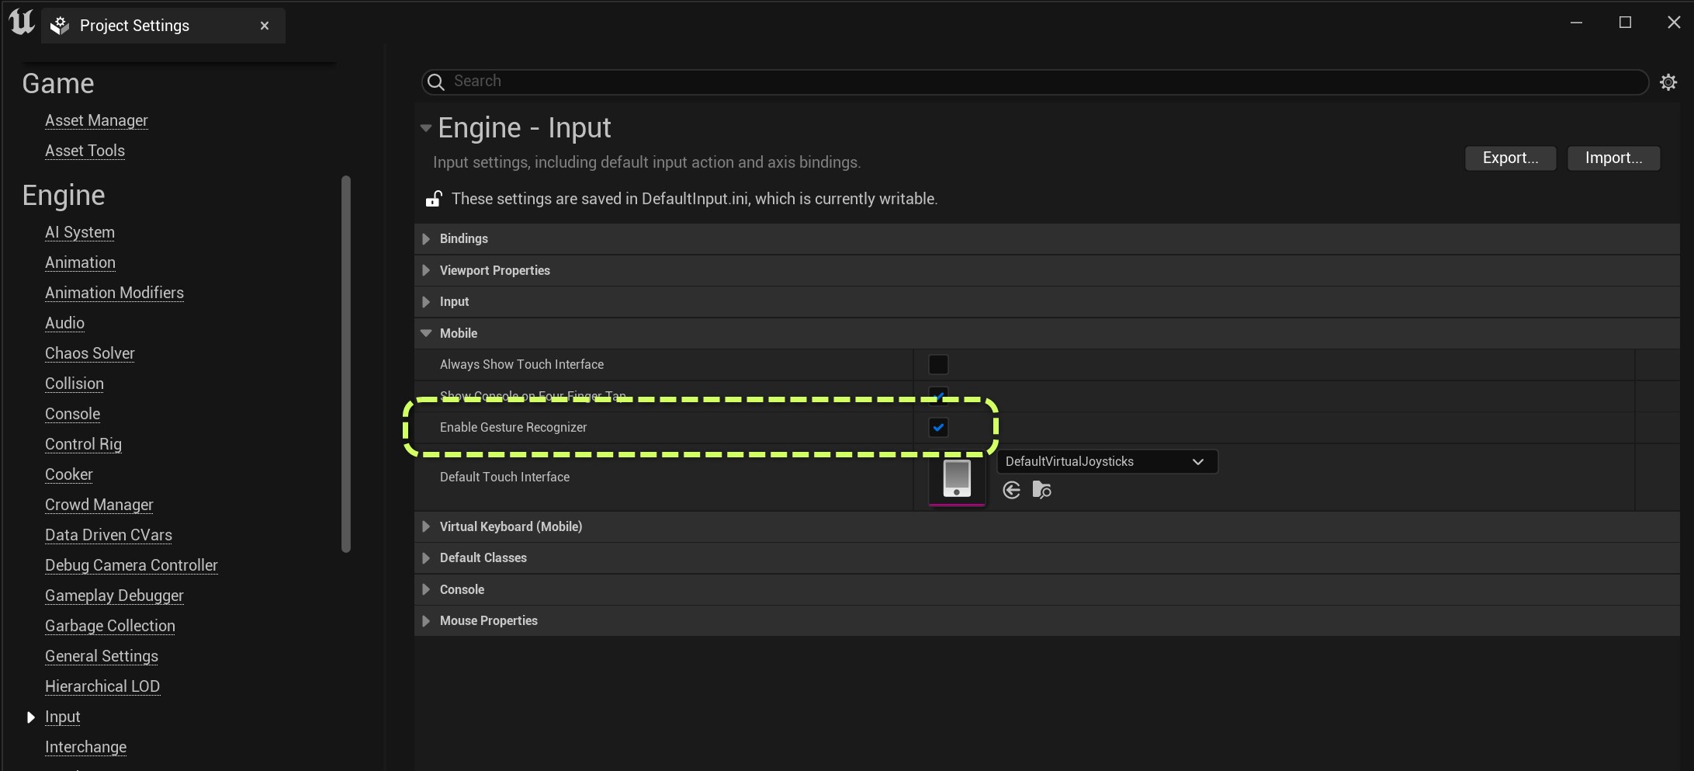Click the Unreal Engine logo icon
Image resolution: width=1694 pixels, height=771 pixels.
point(22,23)
